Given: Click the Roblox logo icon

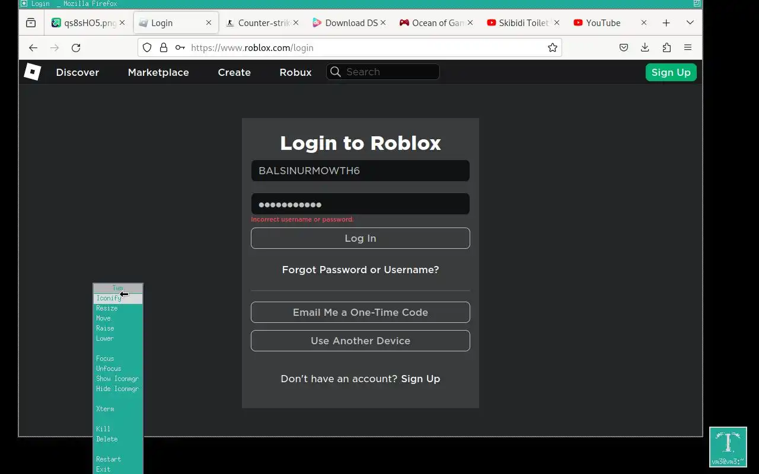Looking at the screenshot, I should point(32,72).
